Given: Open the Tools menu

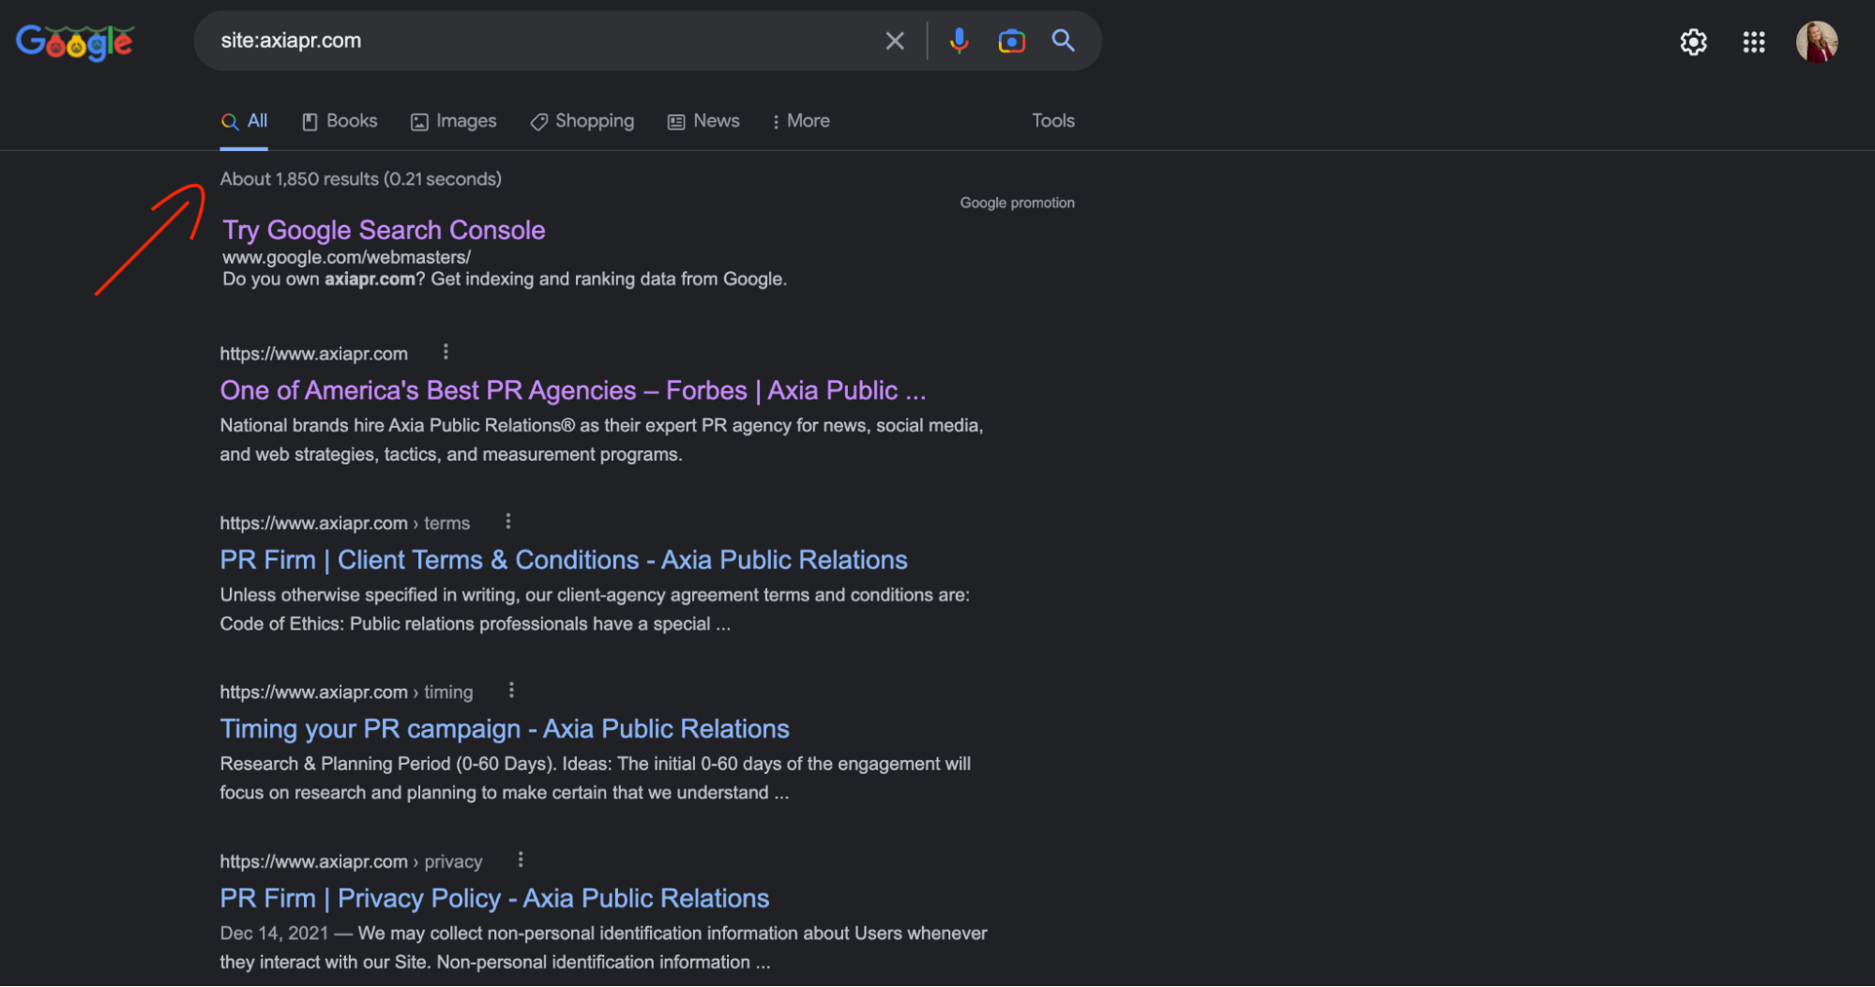Looking at the screenshot, I should 1052,120.
